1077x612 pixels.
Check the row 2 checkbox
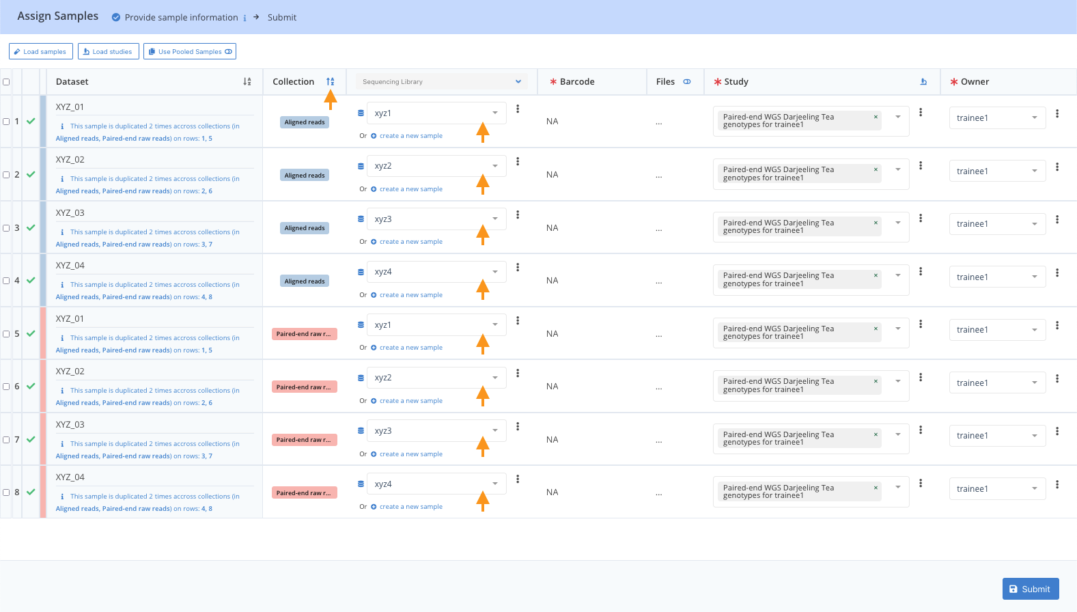click(x=6, y=175)
